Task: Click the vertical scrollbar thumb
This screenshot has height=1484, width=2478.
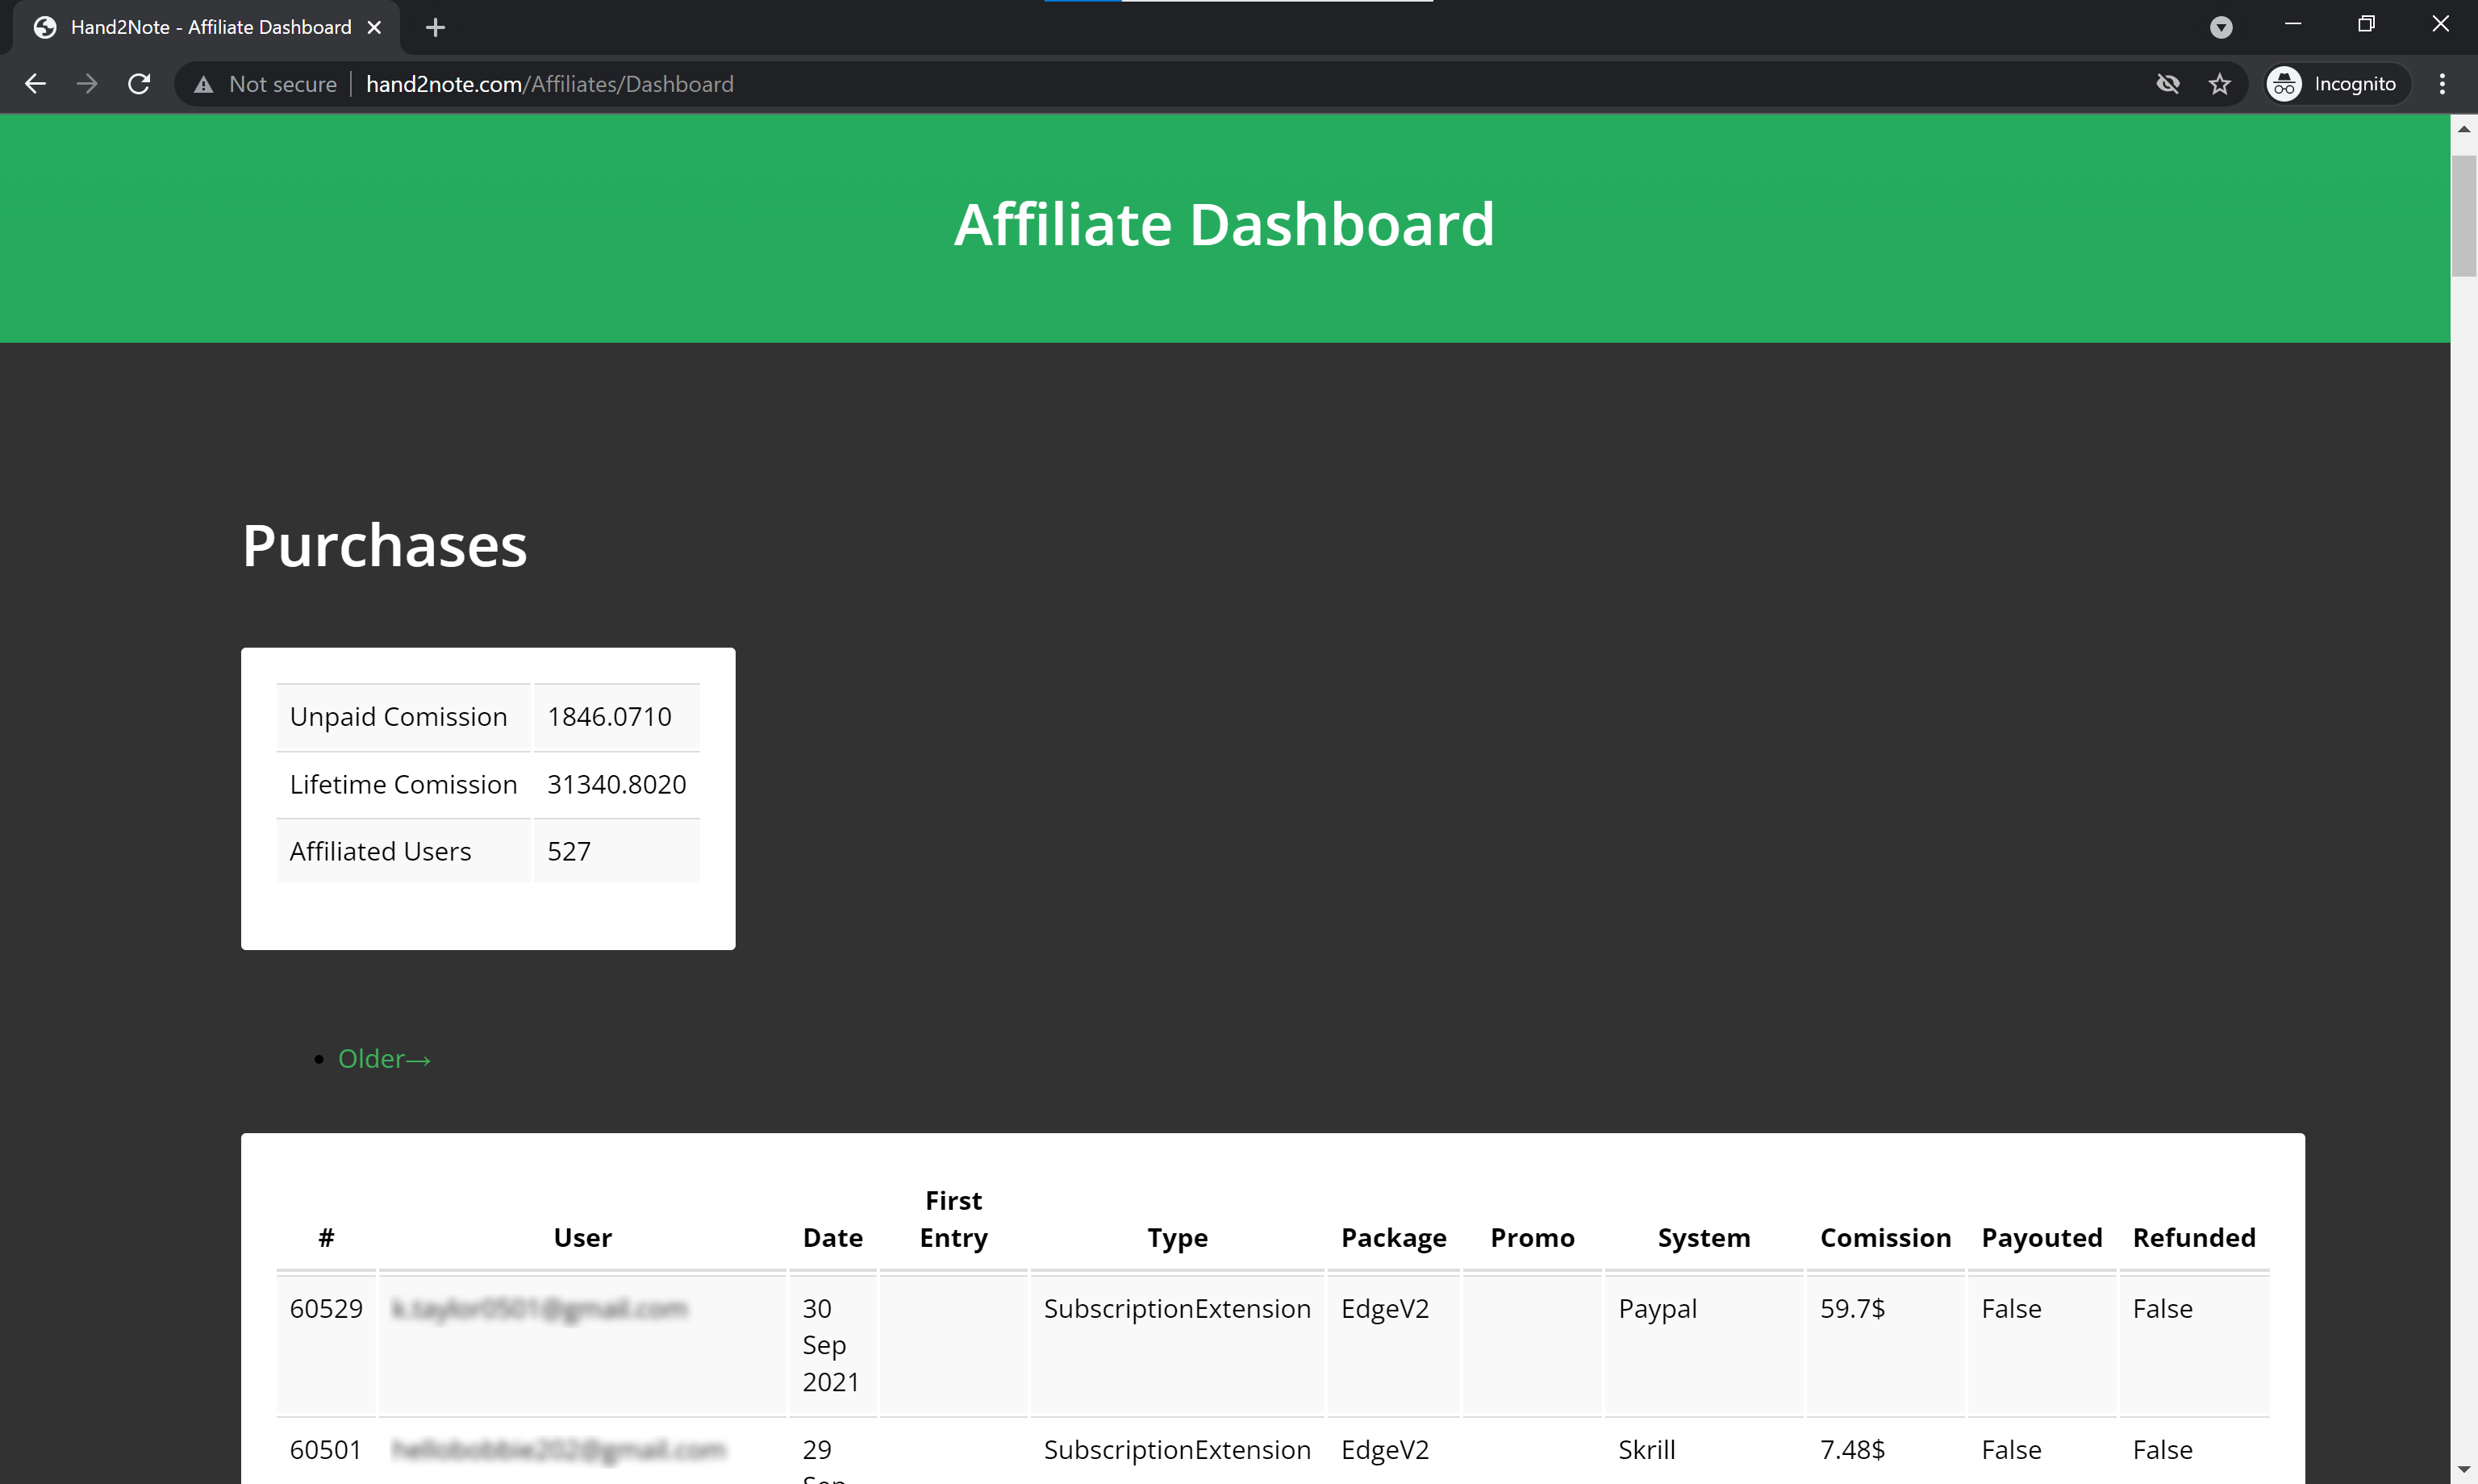Action: tap(2464, 215)
